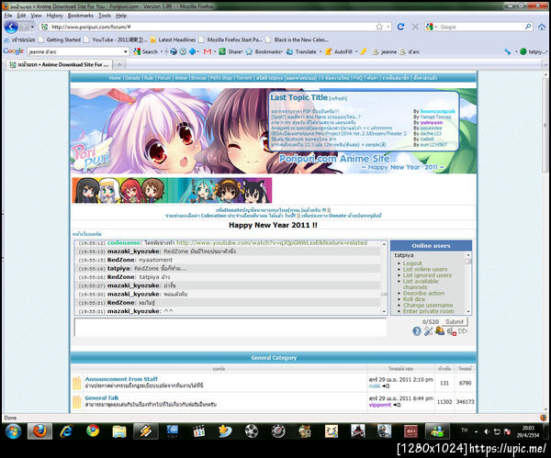Viewport: 551px width, 458px height.
Task: Open a new tab with plus button
Action: point(119,64)
